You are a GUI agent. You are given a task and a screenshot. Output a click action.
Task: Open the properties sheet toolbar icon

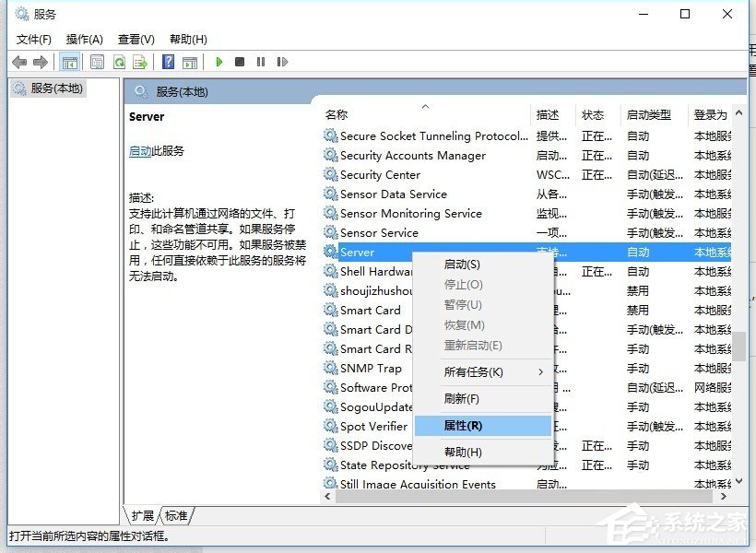[97, 62]
